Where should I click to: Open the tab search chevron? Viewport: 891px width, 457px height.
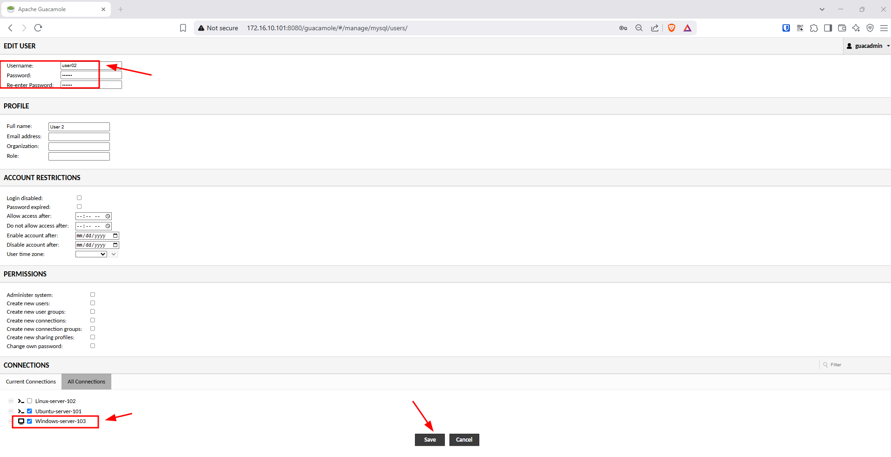(822, 9)
